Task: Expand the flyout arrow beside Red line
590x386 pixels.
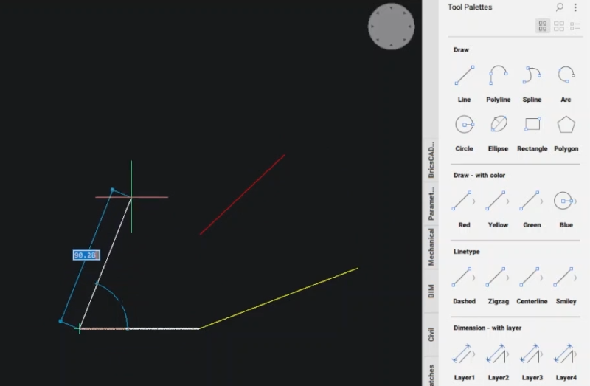Action: [473, 201]
